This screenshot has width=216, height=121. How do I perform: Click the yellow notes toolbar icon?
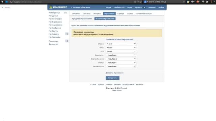188,2
